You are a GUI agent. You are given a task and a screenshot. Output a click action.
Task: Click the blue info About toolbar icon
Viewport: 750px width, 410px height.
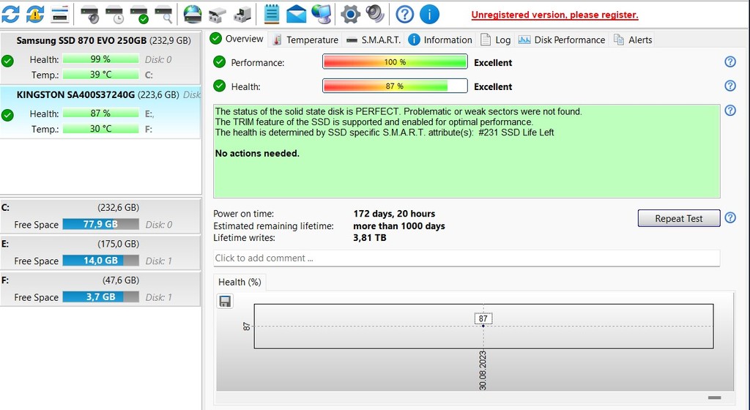click(429, 15)
